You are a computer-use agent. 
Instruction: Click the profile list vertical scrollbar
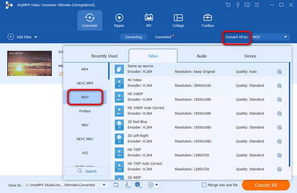tap(289, 115)
